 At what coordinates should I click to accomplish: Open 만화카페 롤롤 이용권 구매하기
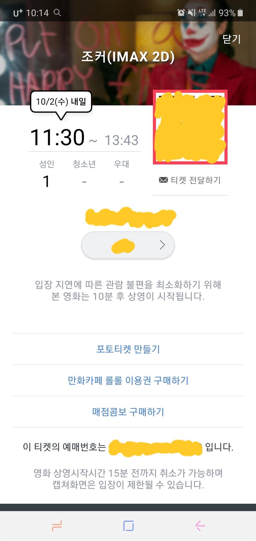[128, 380]
